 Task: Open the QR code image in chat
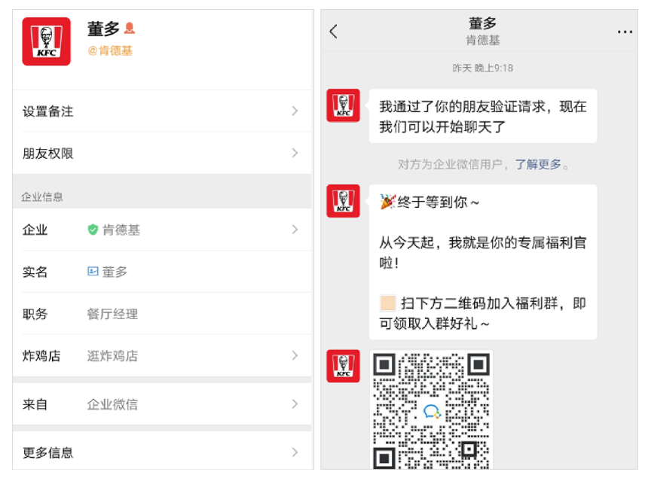[x=431, y=409]
